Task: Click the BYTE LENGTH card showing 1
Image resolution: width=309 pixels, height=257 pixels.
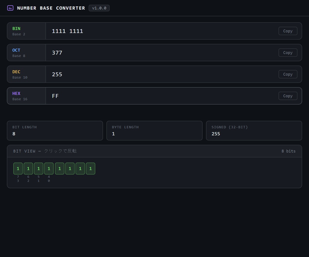Action: 154,131
